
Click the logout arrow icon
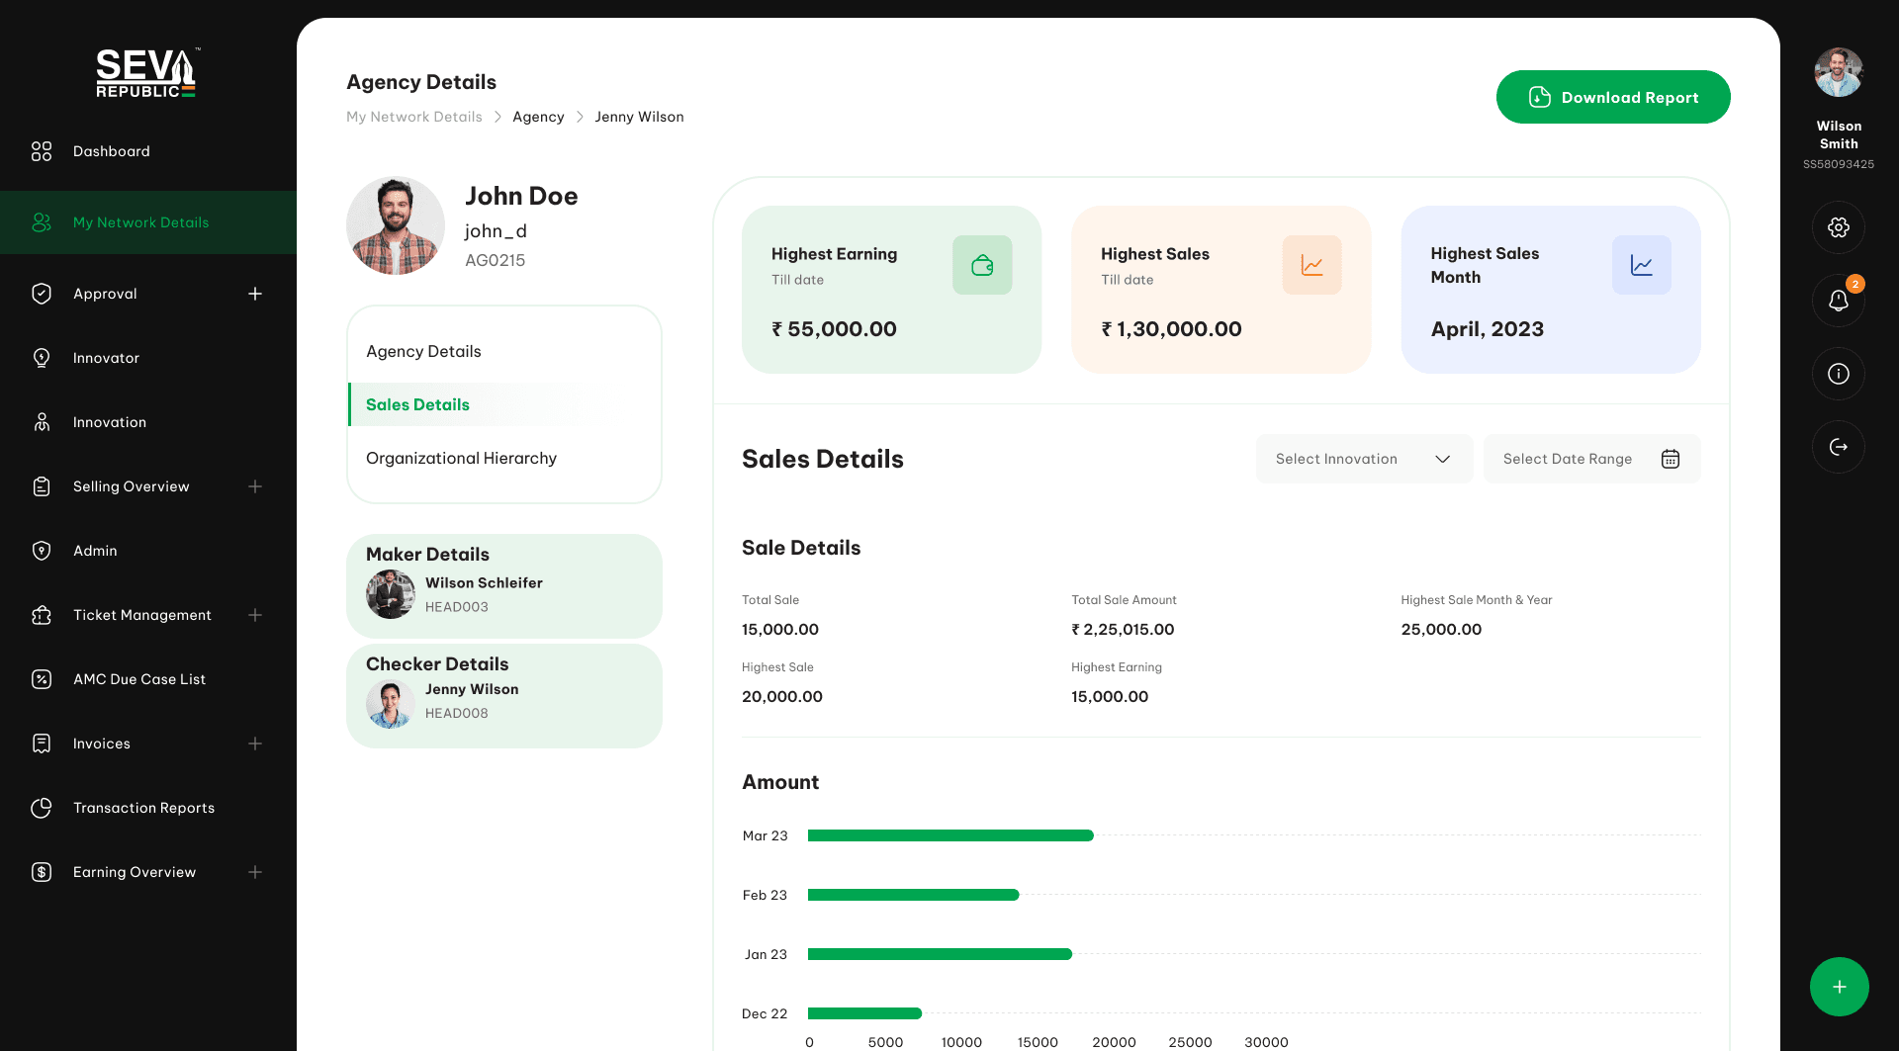(x=1839, y=447)
